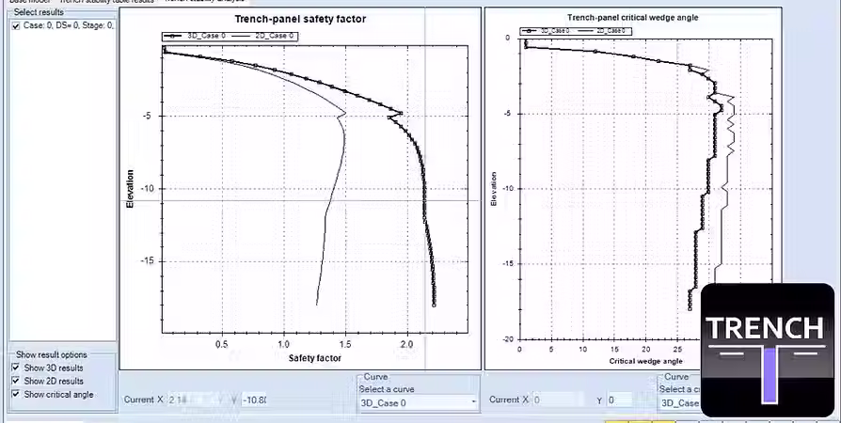
Task: Disable the Show critical angle option
Action: point(16,394)
